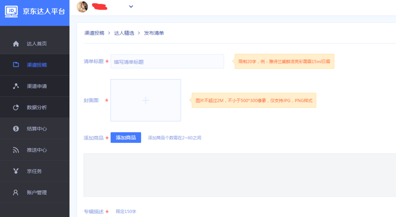Click the cover image upload box
This screenshot has height=217, width=396.
(x=146, y=100)
